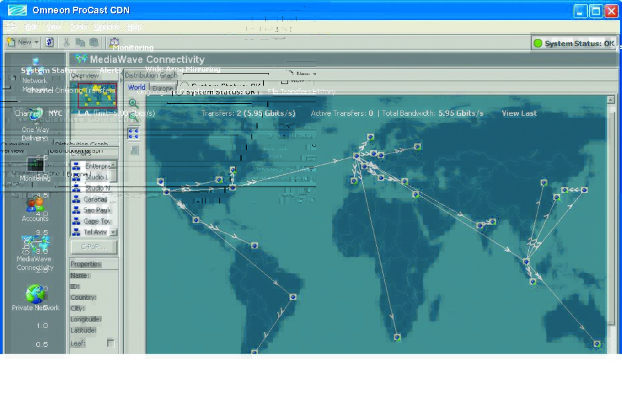
Task: Select the Tel Aviv C-PoP entry
Action: click(90, 232)
